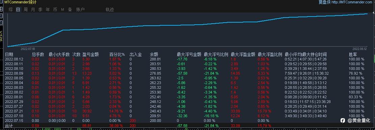The width and height of the screenshot is (375, 130).
Task: Click the 百分比% column header
Action: pos(117,54)
